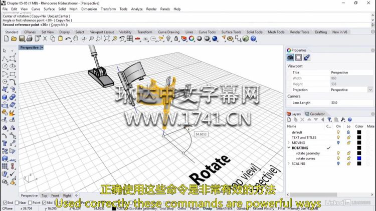Image resolution: width=376 pixels, height=211 pixels.
Task: Toggle visibility bulb of default layer
Action: tap(338, 132)
